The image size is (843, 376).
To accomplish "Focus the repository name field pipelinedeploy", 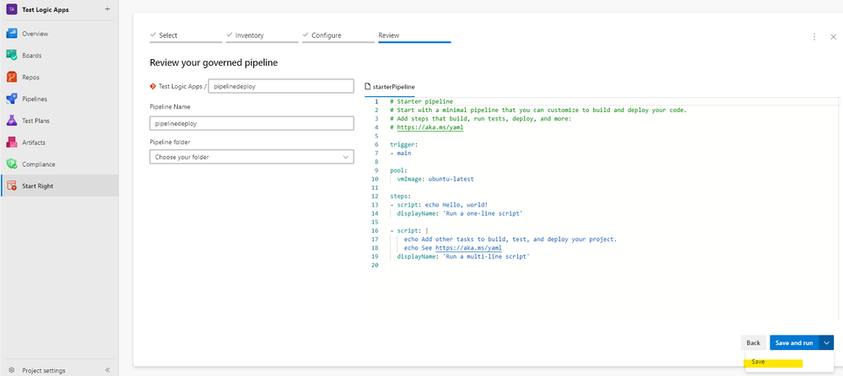I will click(x=281, y=86).
